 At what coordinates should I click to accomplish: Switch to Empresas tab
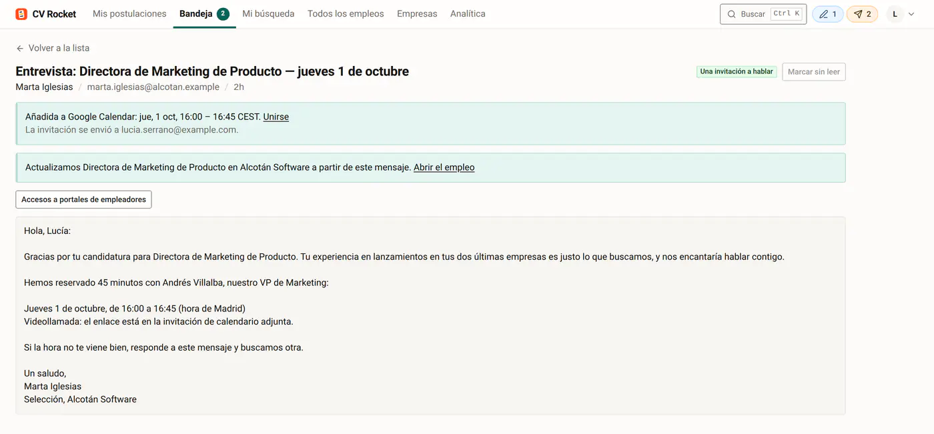pyautogui.click(x=417, y=14)
